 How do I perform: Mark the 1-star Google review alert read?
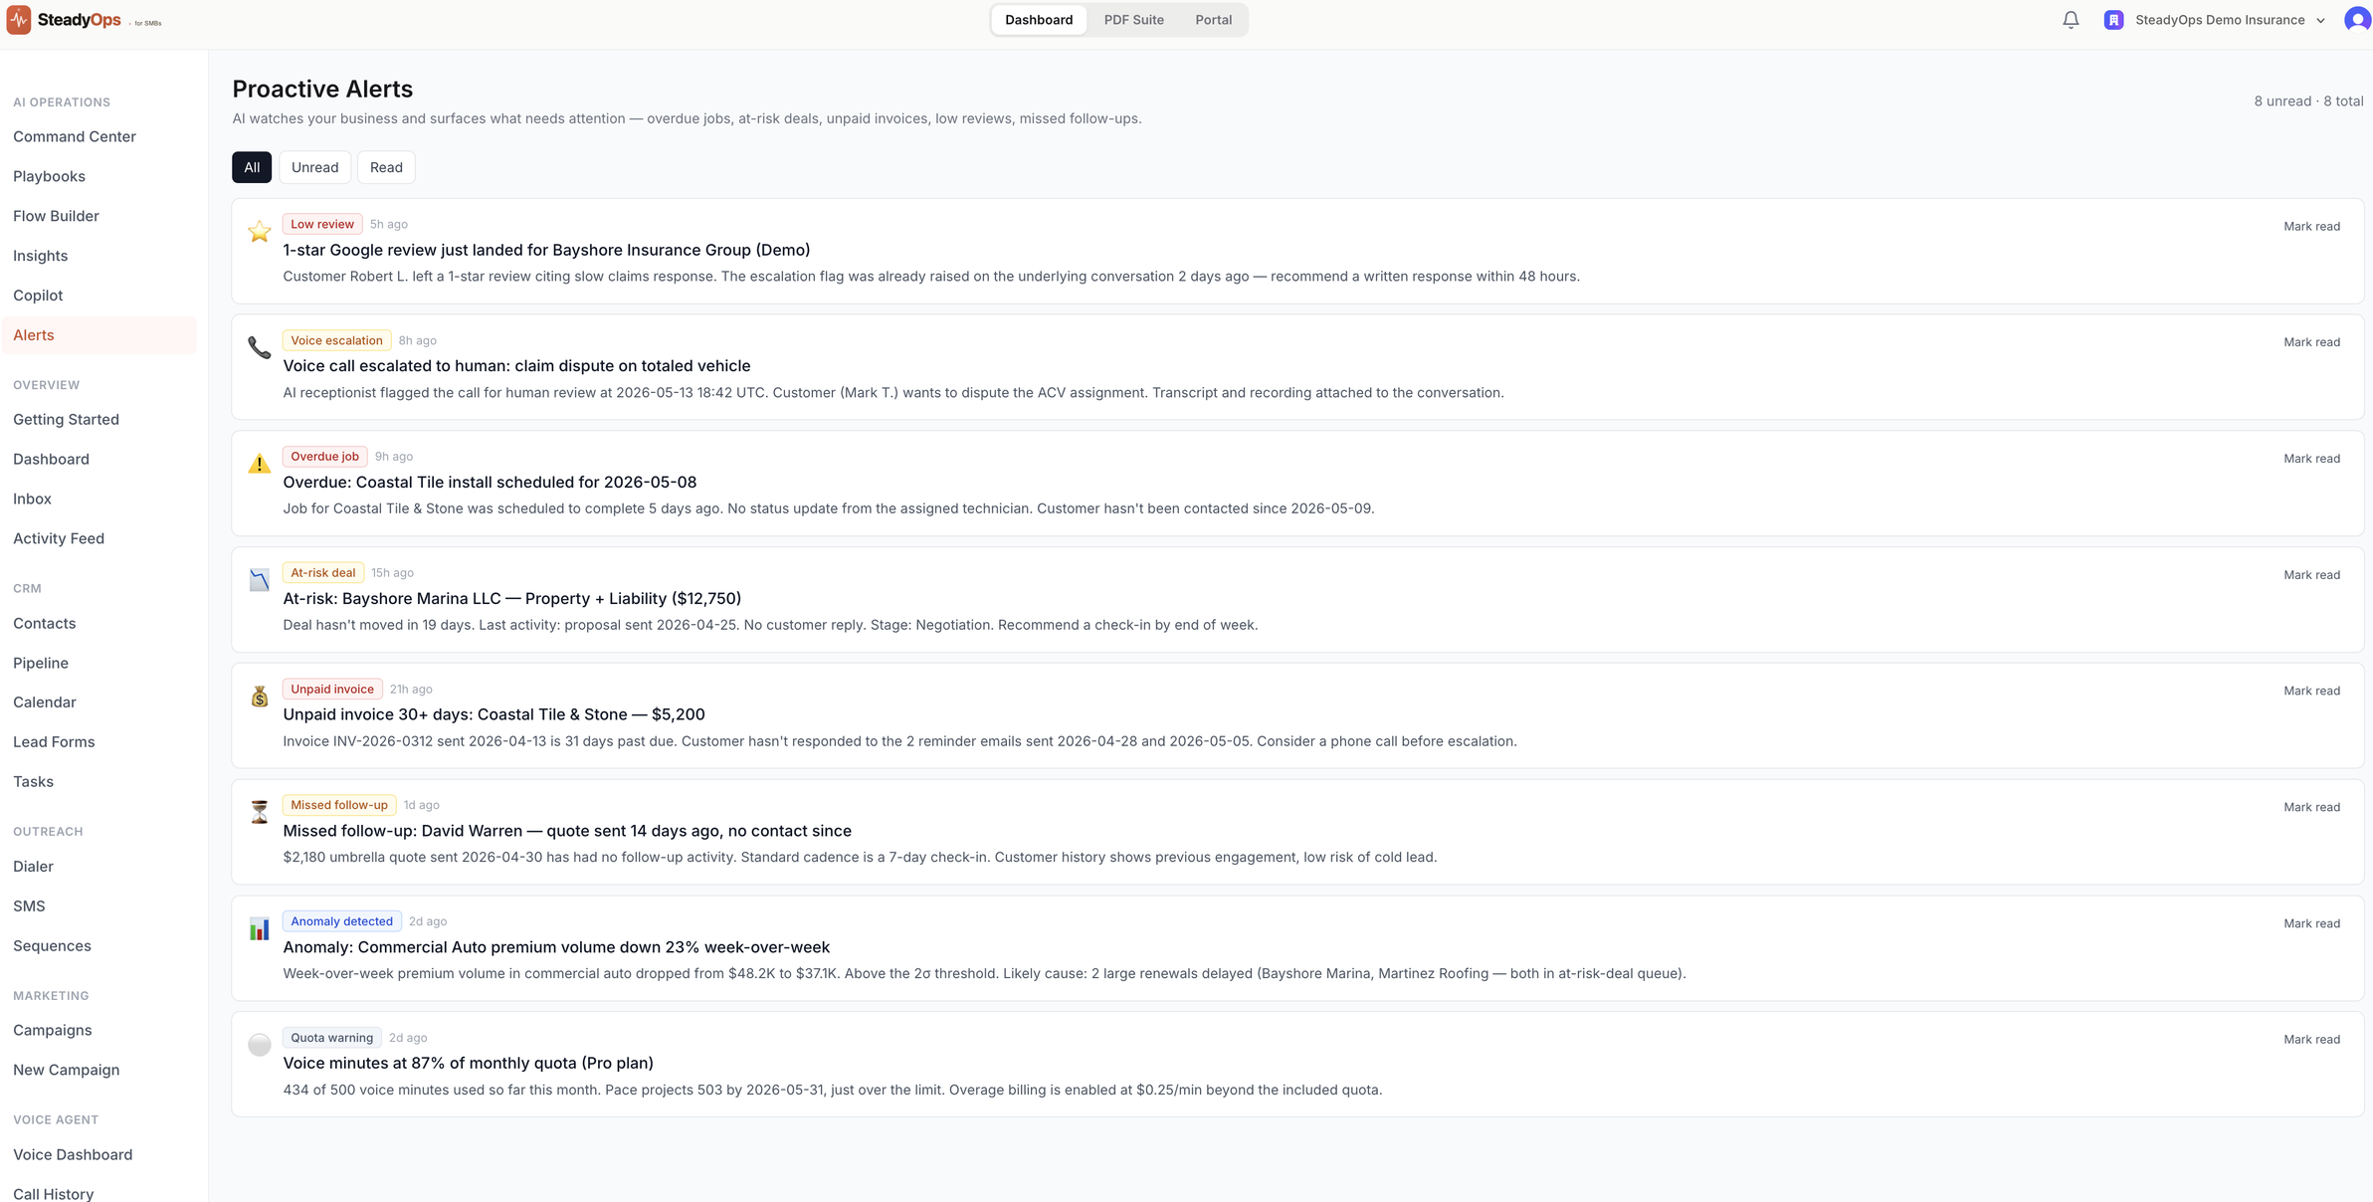tap(2311, 227)
